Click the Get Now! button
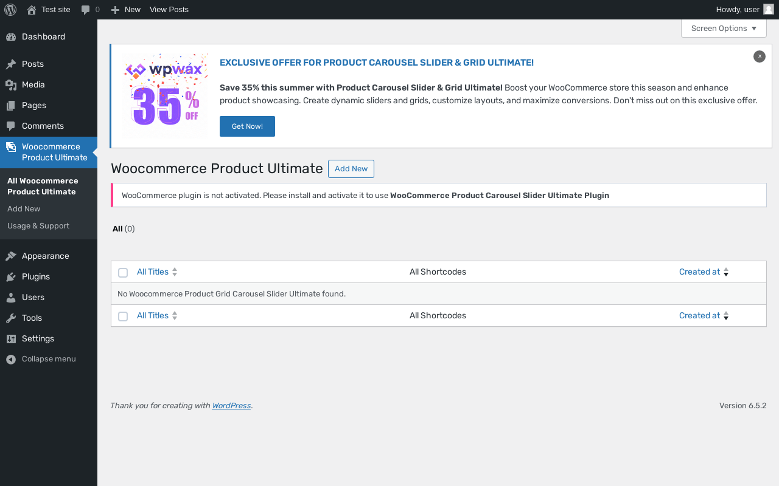This screenshot has width=779, height=486. click(x=247, y=126)
